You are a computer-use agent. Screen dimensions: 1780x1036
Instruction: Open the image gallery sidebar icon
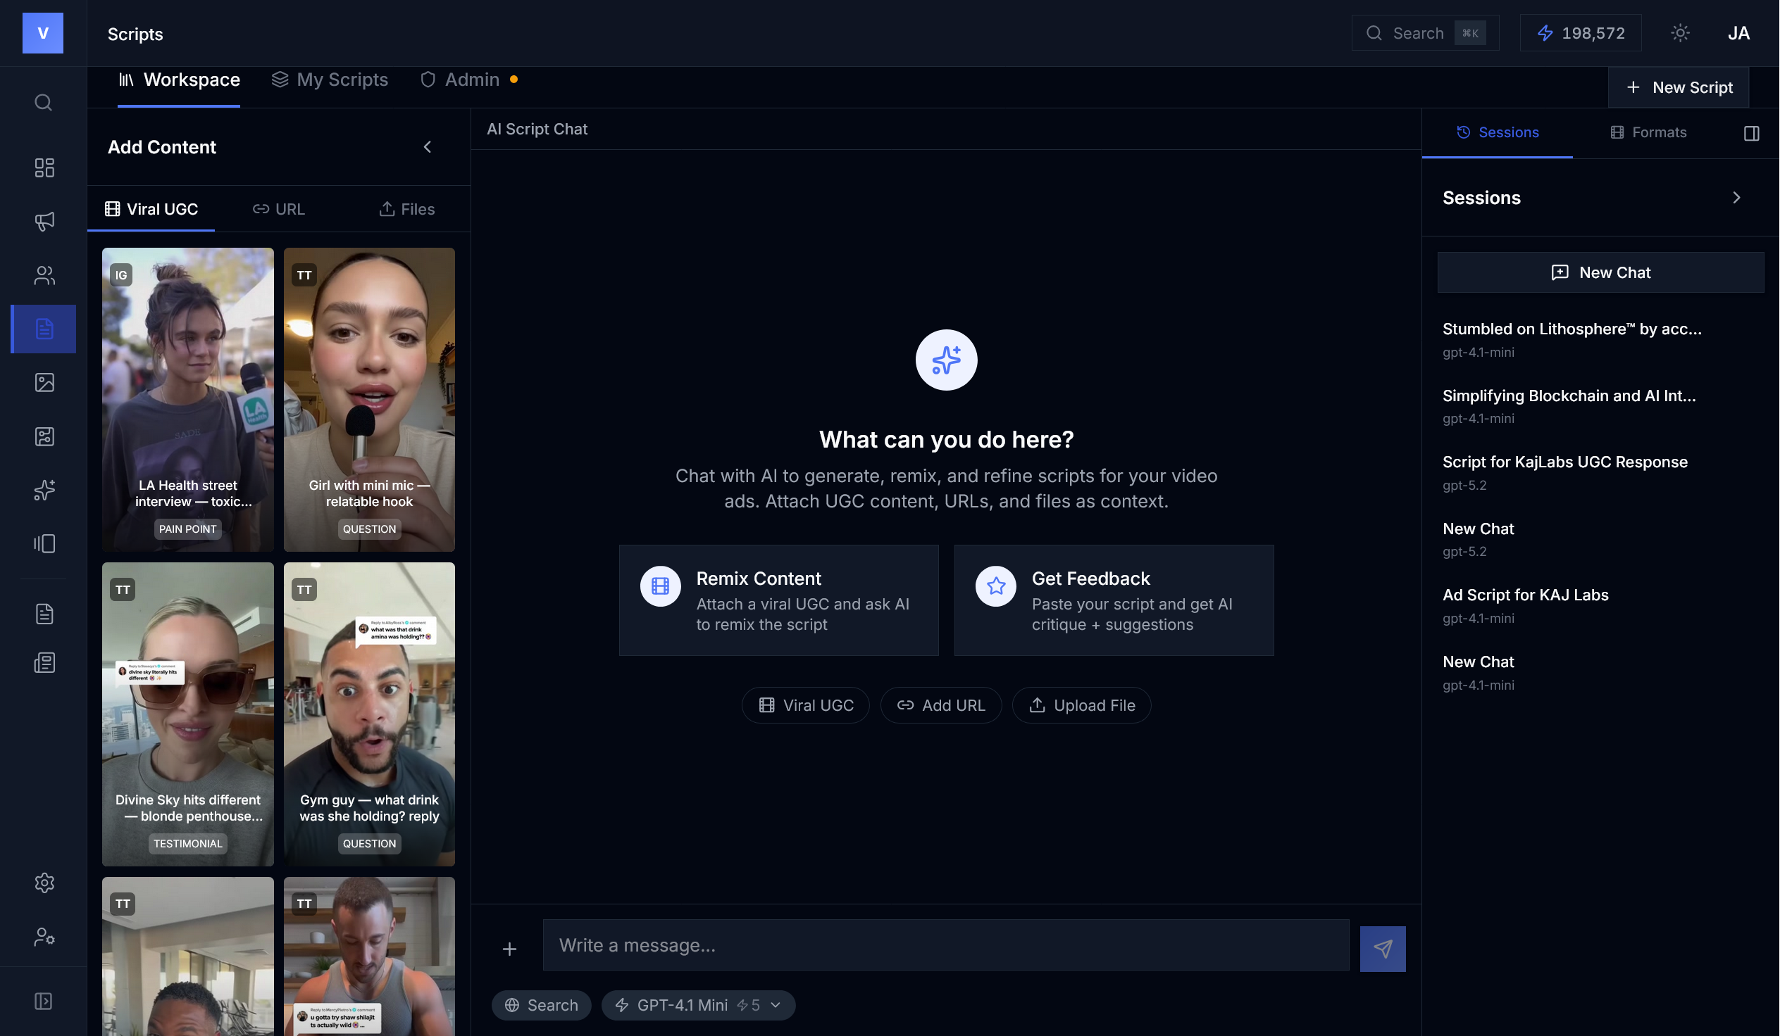[44, 382]
